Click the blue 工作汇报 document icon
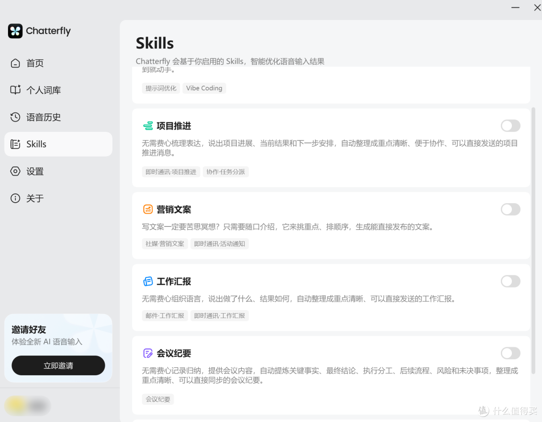The image size is (542, 422). coord(148,282)
